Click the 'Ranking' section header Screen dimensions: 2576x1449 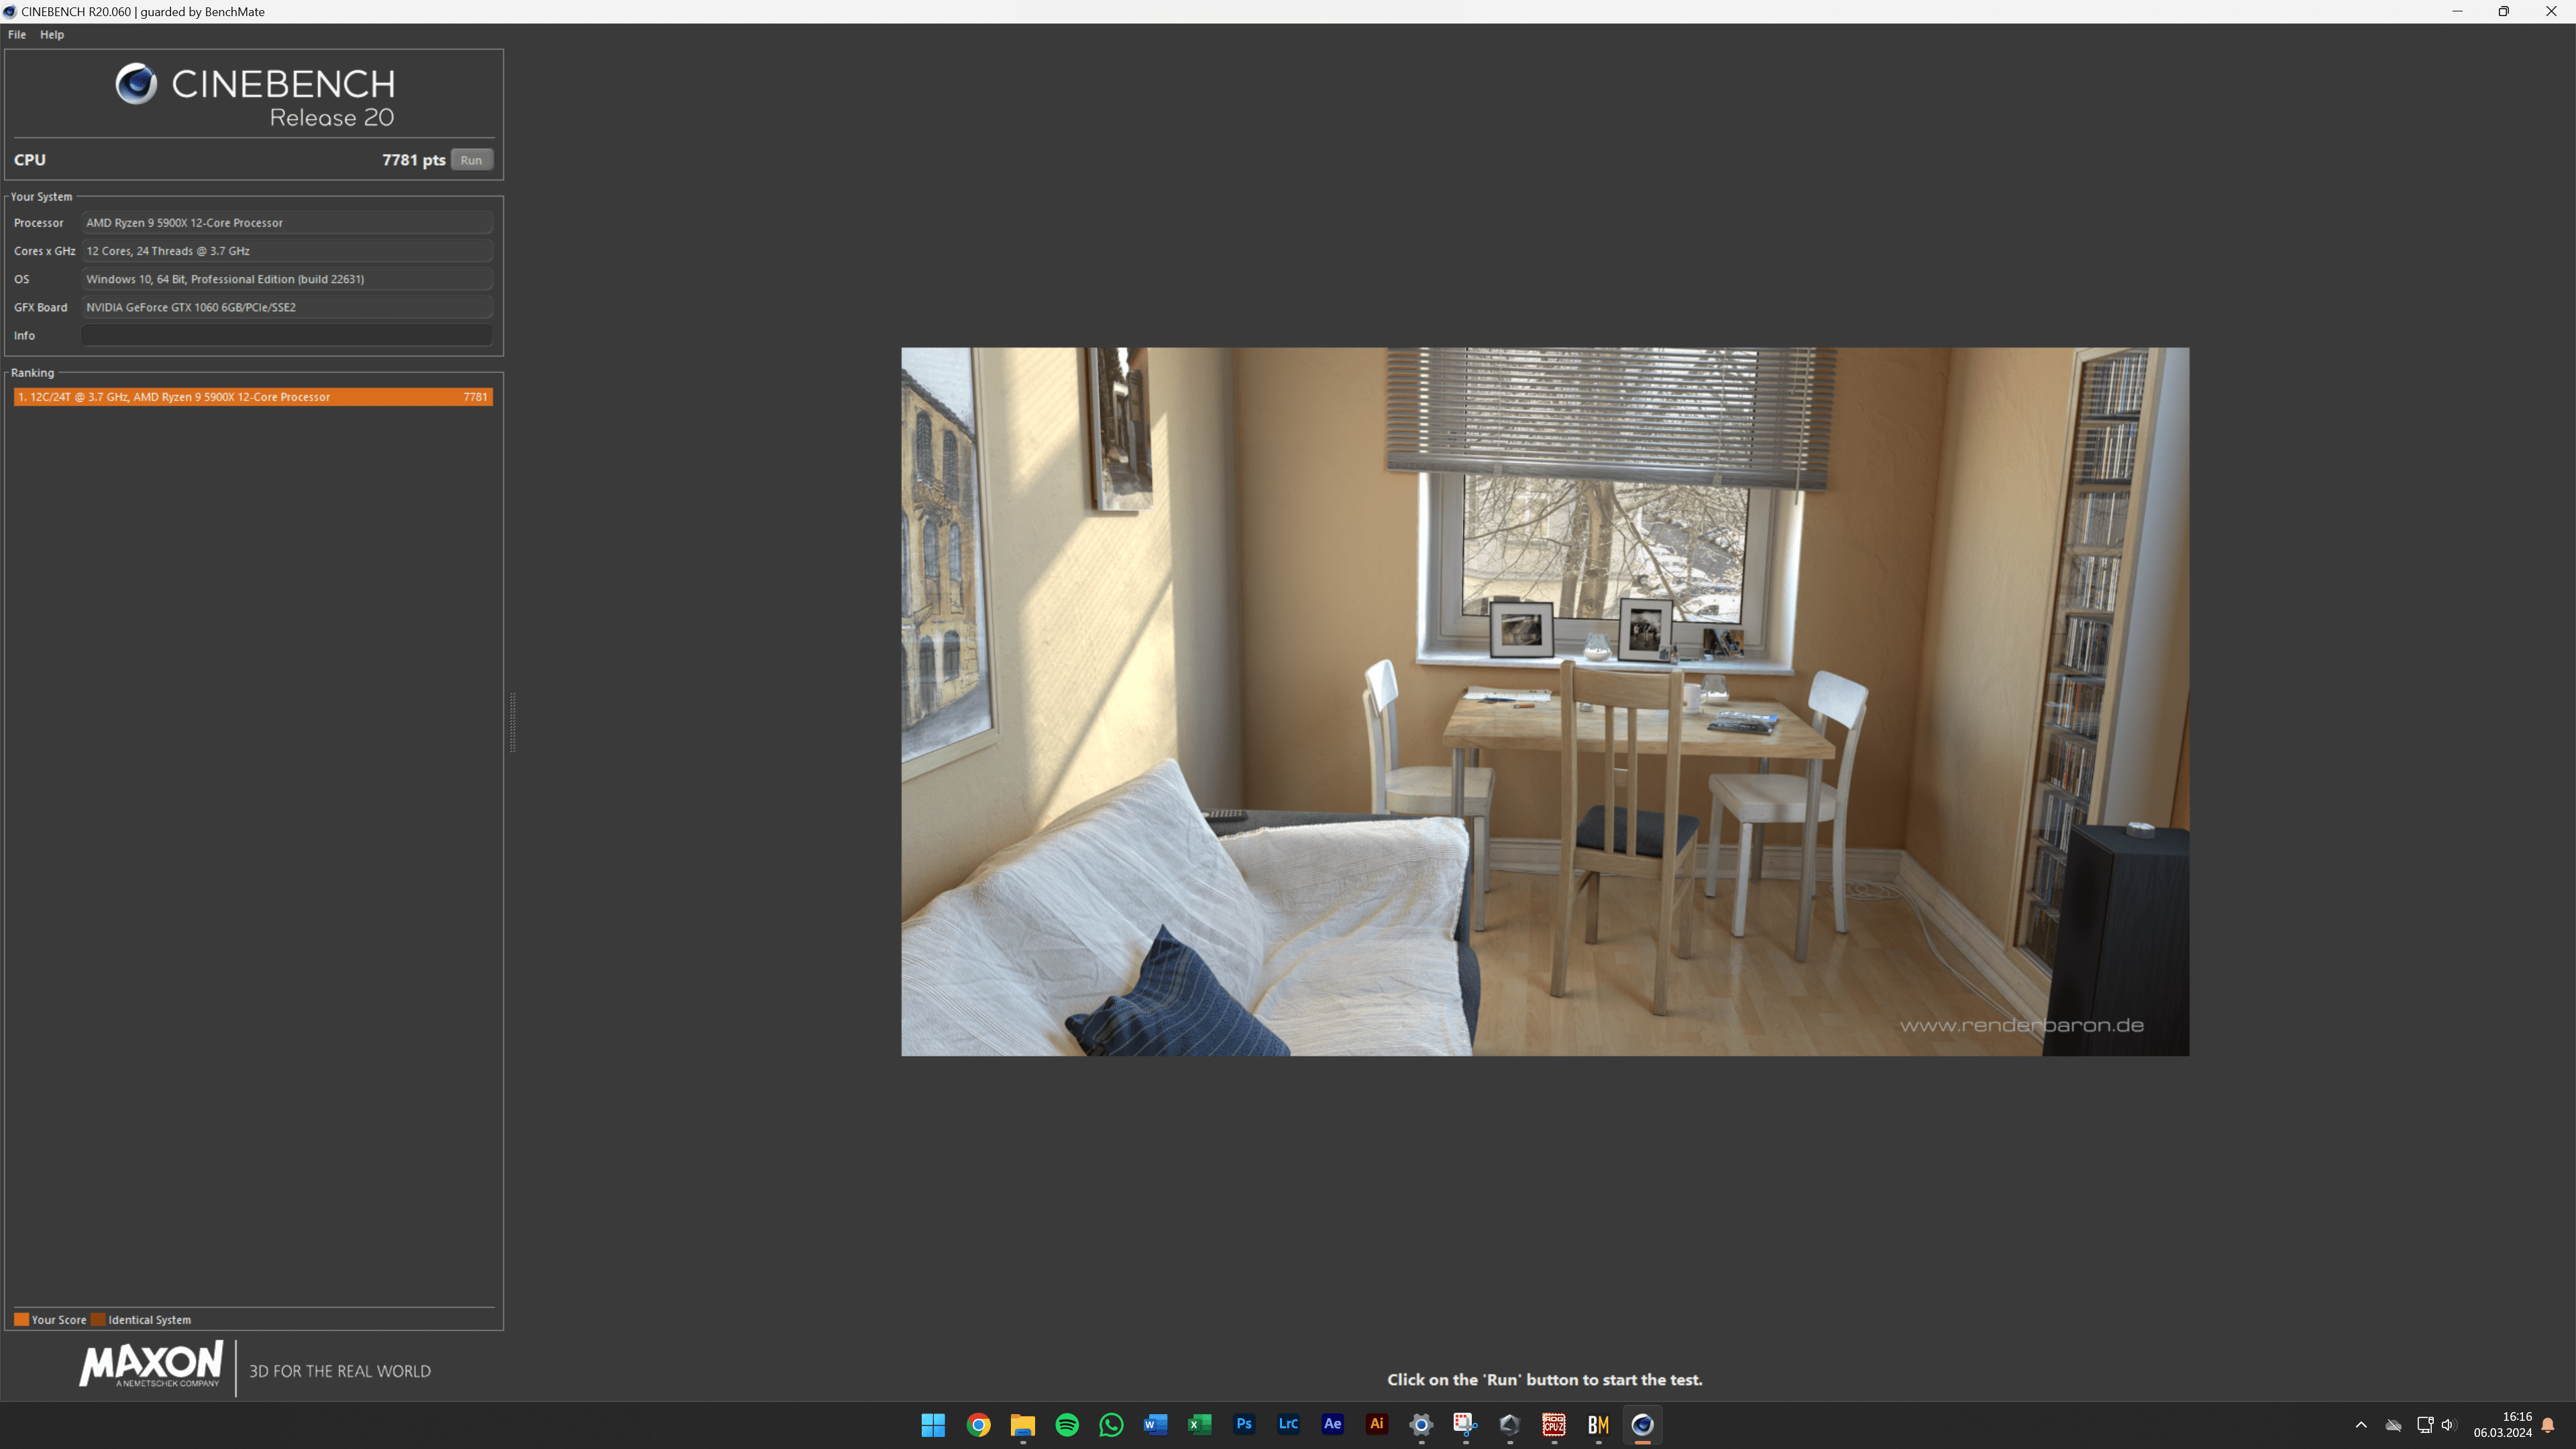[32, 373]
